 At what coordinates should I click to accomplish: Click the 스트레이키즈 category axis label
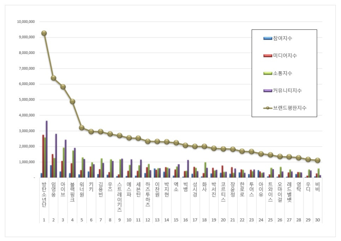[x=119, y=197]
